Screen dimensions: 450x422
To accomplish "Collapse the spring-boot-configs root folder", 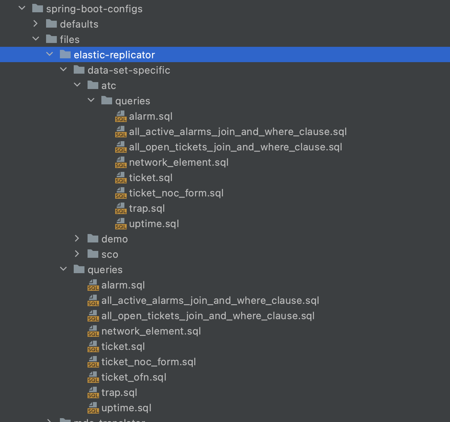I will [x=22, y=8].
